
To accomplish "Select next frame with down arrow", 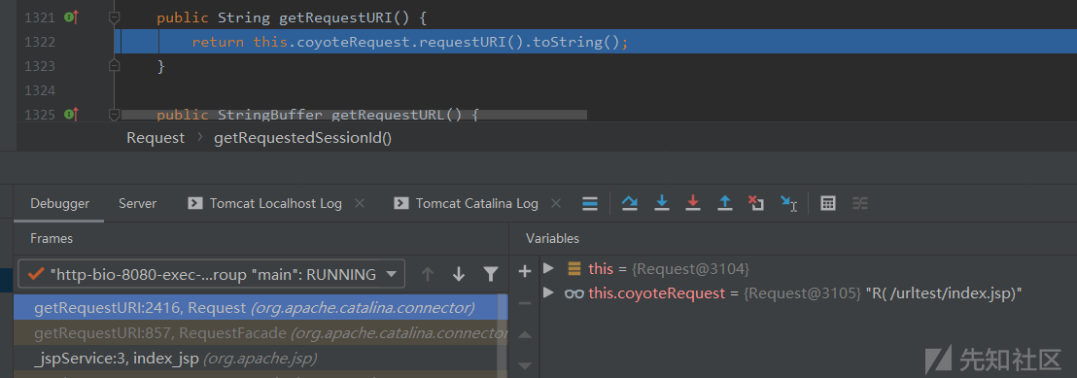I will click(x=459, y=274).
